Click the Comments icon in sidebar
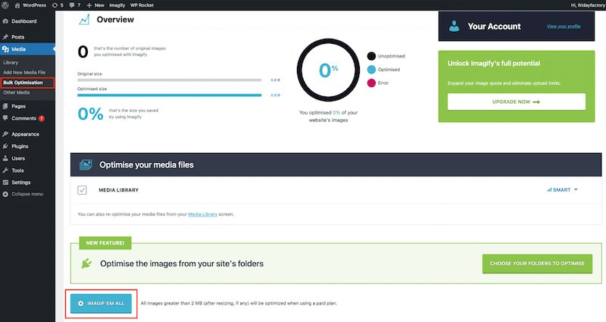Screen dimensions: 606x322 [x=5, y=118]
